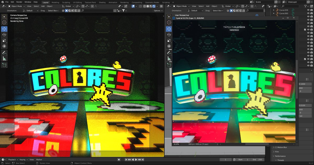Pause the left viewport render preview

[x=161, y=6]
